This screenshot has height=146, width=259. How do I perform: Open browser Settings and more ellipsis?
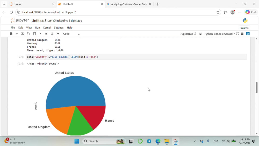pos(240,12)
